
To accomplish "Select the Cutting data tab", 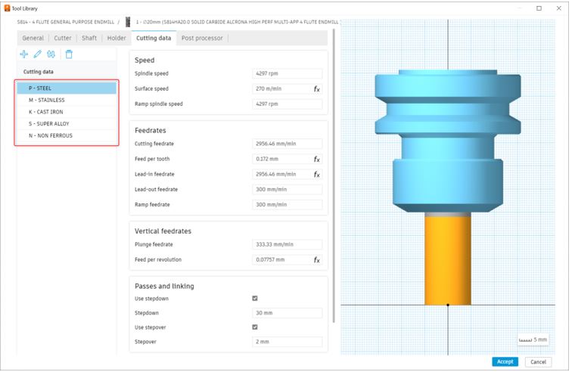I will [x=154, y=38].
